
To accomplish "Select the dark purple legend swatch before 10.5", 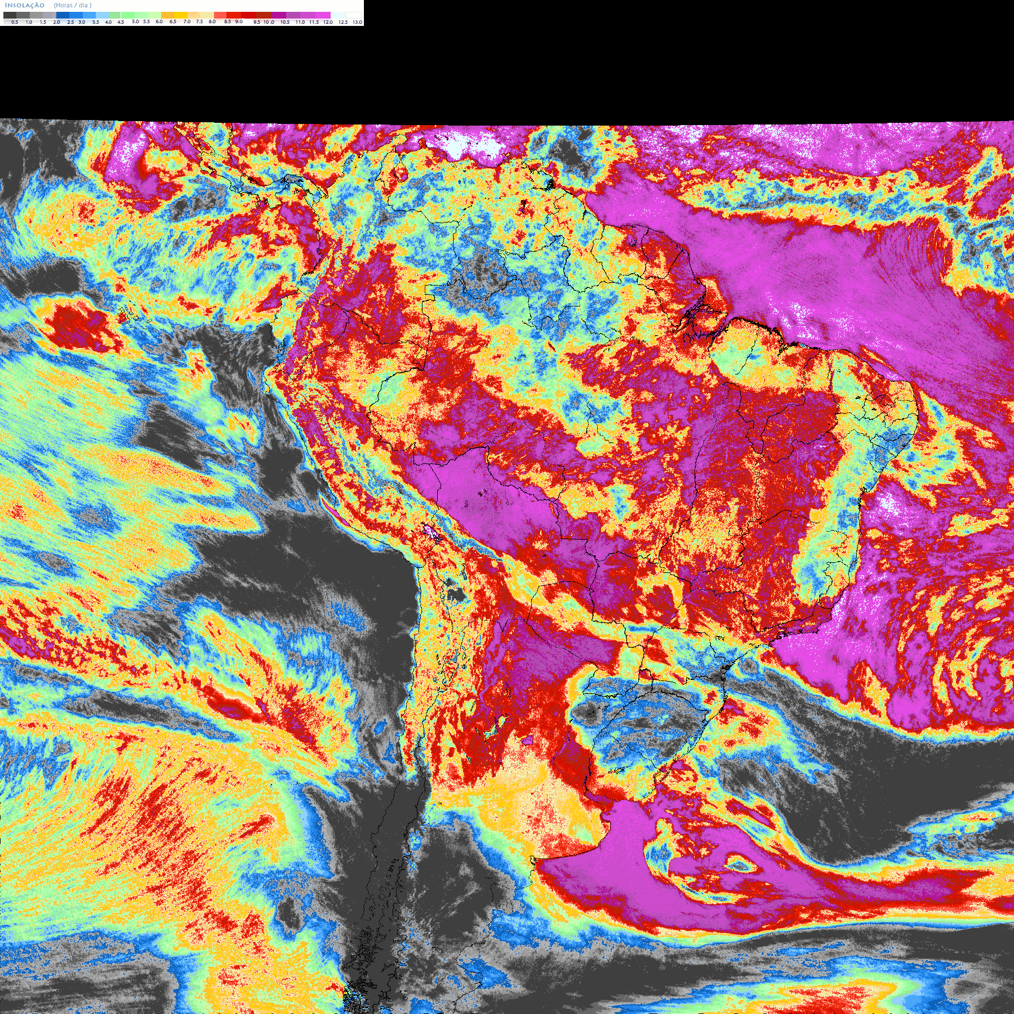I will pos(278,15).
